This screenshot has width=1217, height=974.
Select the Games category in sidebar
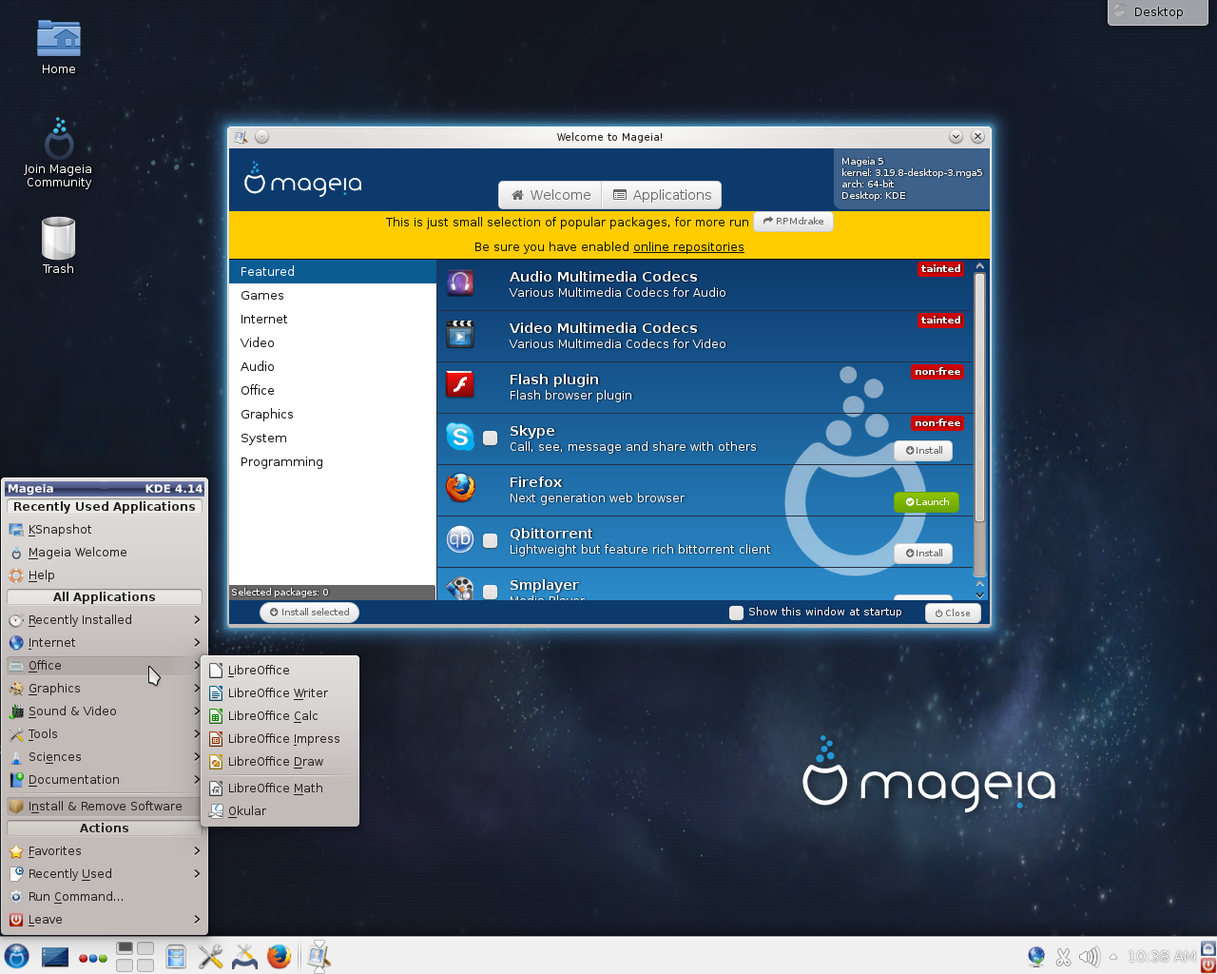(x=333, y=296)
